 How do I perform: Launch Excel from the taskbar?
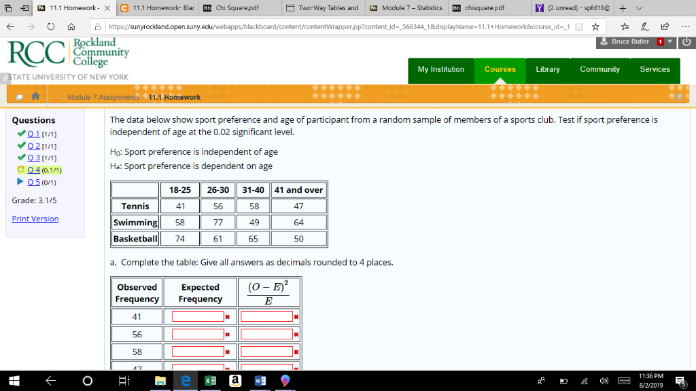pyautogui.click(x=211, y=381)
